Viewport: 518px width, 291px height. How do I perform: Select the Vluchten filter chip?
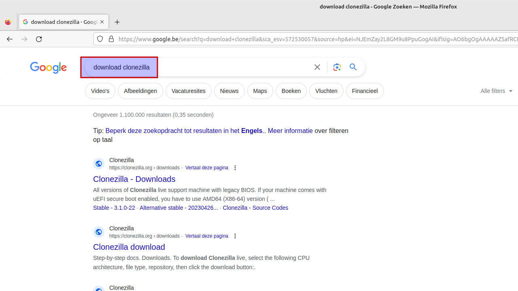326,91
